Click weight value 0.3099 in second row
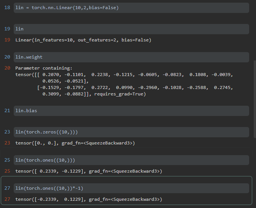 pos(51,94)
